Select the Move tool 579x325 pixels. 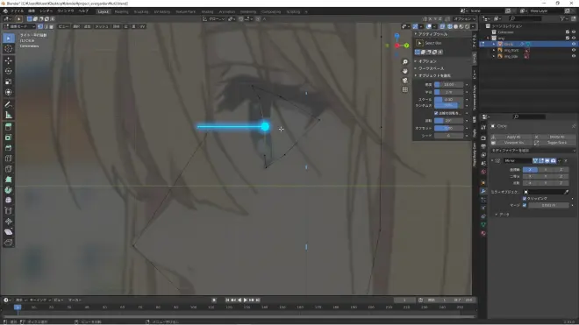tap(9, 60)
